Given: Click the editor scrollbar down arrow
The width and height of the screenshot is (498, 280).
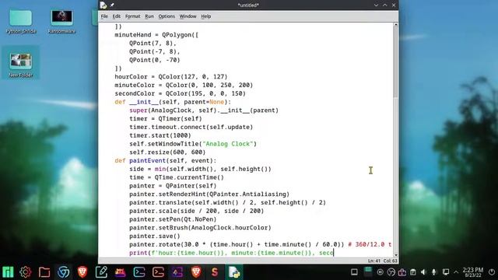Looking at the screenshot, I should tap(396, 254).
